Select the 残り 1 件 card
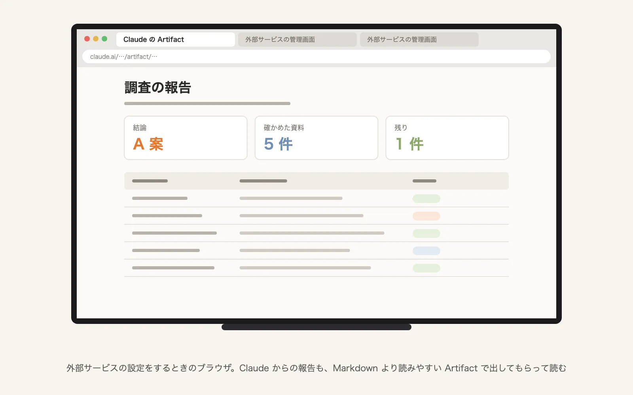 pyautogui.click(x=447, y=138)
